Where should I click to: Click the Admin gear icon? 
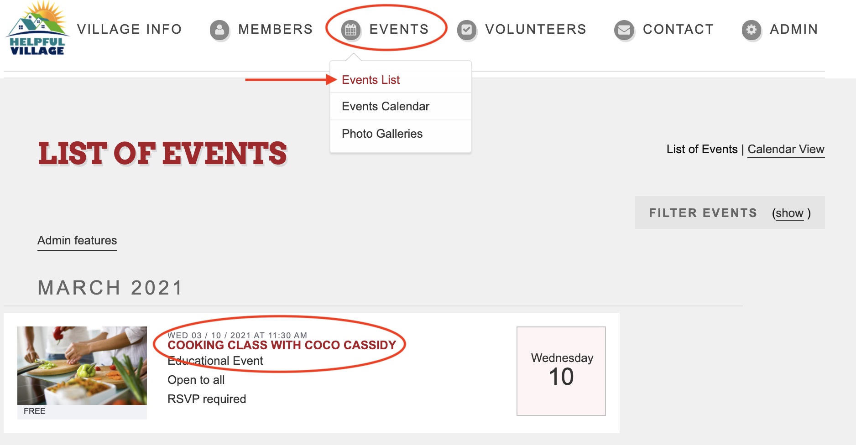(x=751, y=29)
